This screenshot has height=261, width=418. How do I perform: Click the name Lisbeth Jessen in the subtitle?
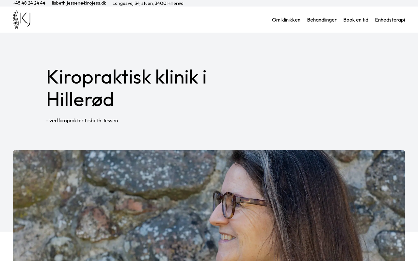tap(101, 120)
